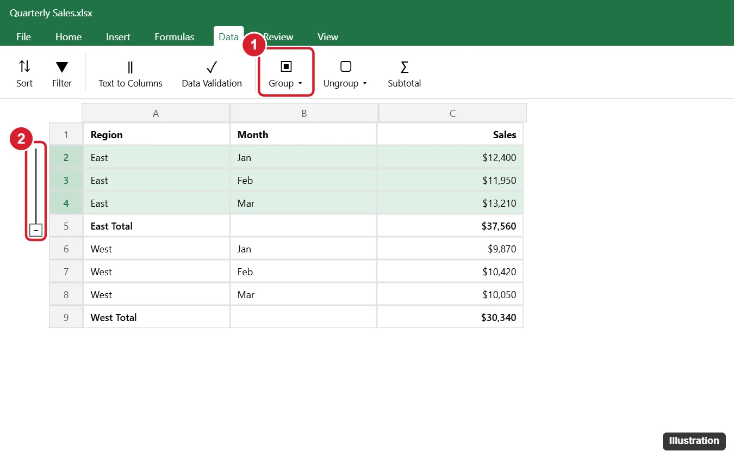Open Data Validation tool
Viewport: 734px width, 457px height.
(212, 74)
